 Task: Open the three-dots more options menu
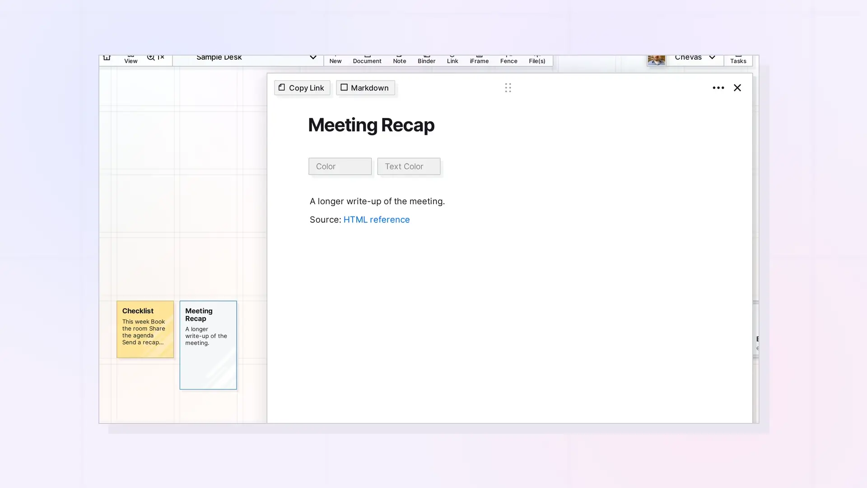[718, 88]
